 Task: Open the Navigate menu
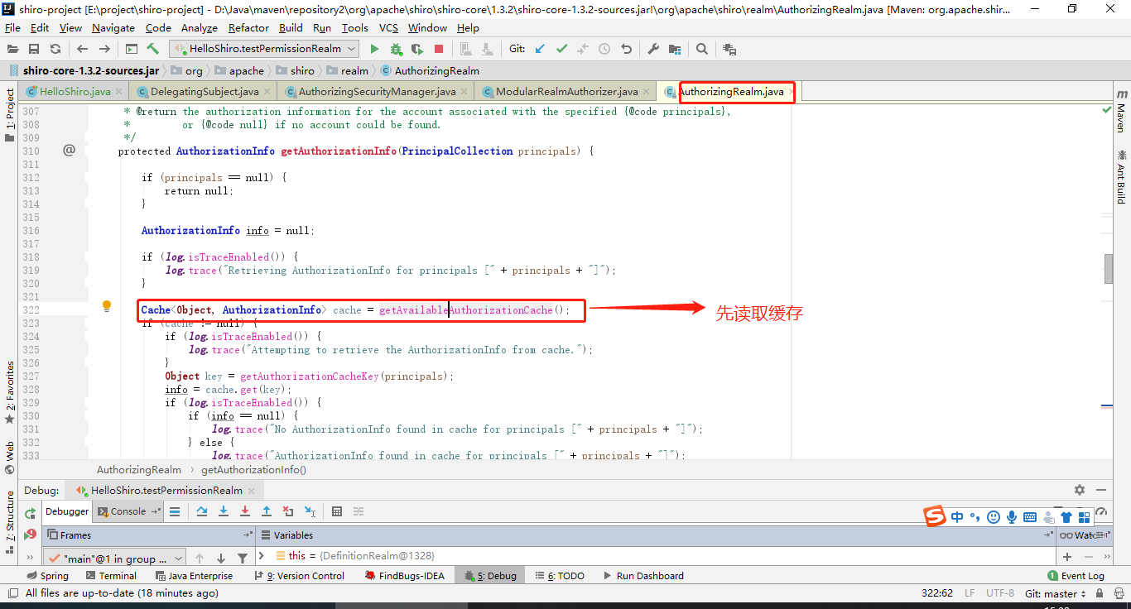click(x=113, y=27)
